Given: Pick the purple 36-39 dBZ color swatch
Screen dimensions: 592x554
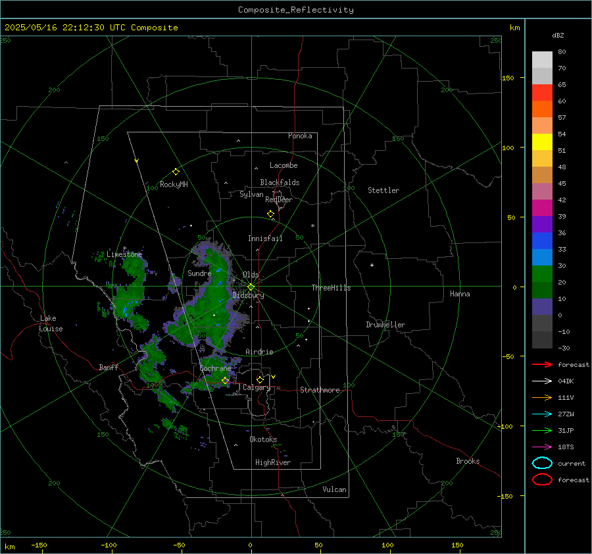Looking at the screenshot, I should (542, 225).
